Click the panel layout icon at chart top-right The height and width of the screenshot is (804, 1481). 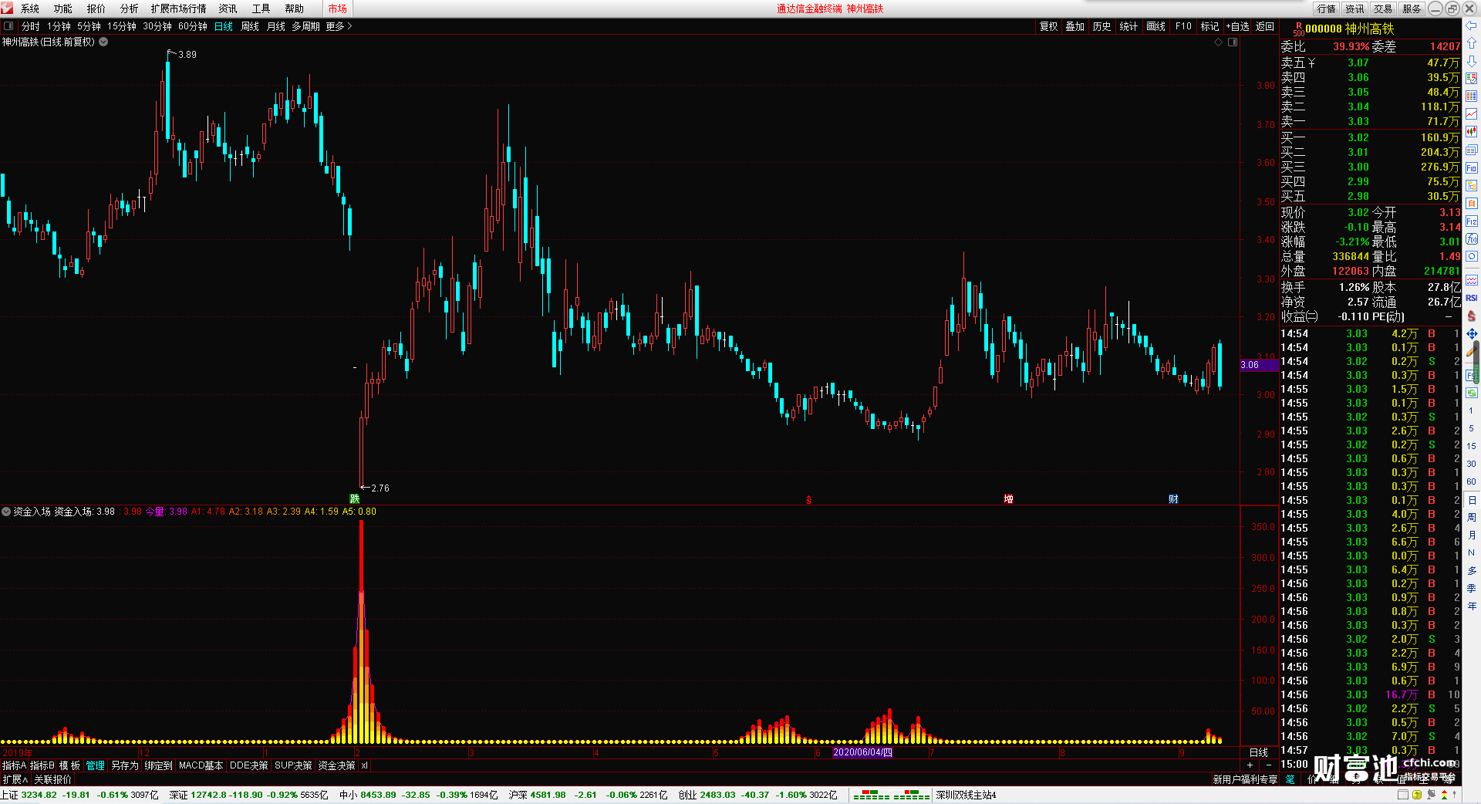pyautogui.click(x=1233, y=42)
